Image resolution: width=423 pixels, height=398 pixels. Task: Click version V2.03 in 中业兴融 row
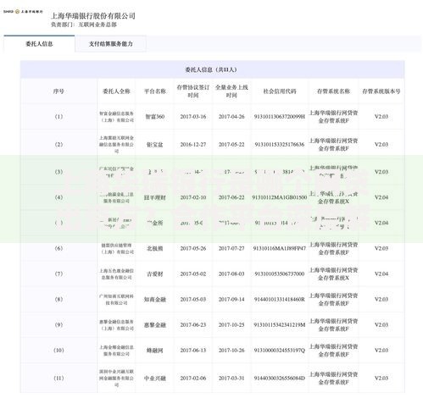(x=381, y=379)
